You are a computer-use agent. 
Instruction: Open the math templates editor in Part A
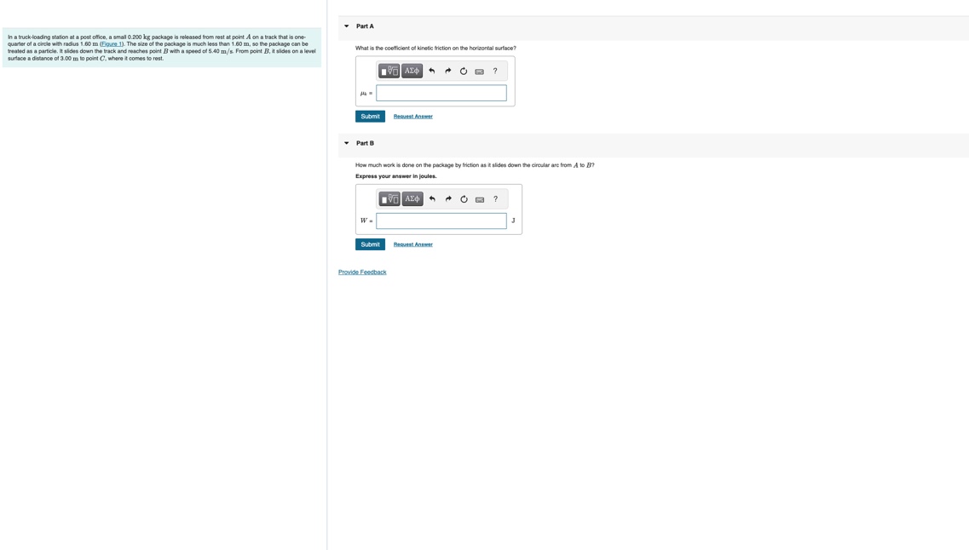(389, 71)
